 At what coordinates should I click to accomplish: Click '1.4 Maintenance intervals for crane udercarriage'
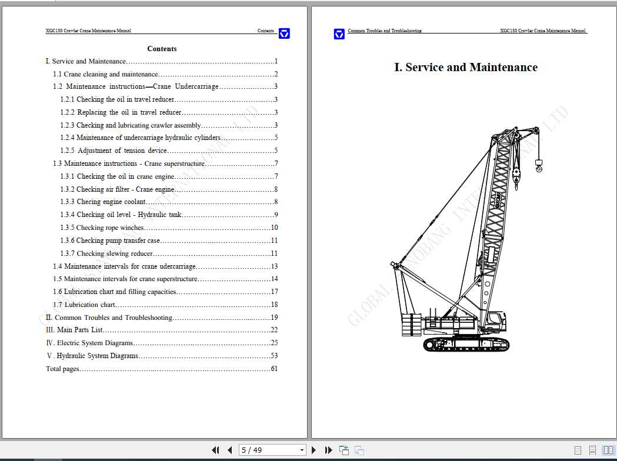click(165, 266)
